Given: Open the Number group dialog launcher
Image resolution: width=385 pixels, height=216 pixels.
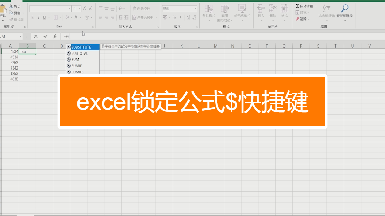Looking at the screenshot, I should [197, 27].
